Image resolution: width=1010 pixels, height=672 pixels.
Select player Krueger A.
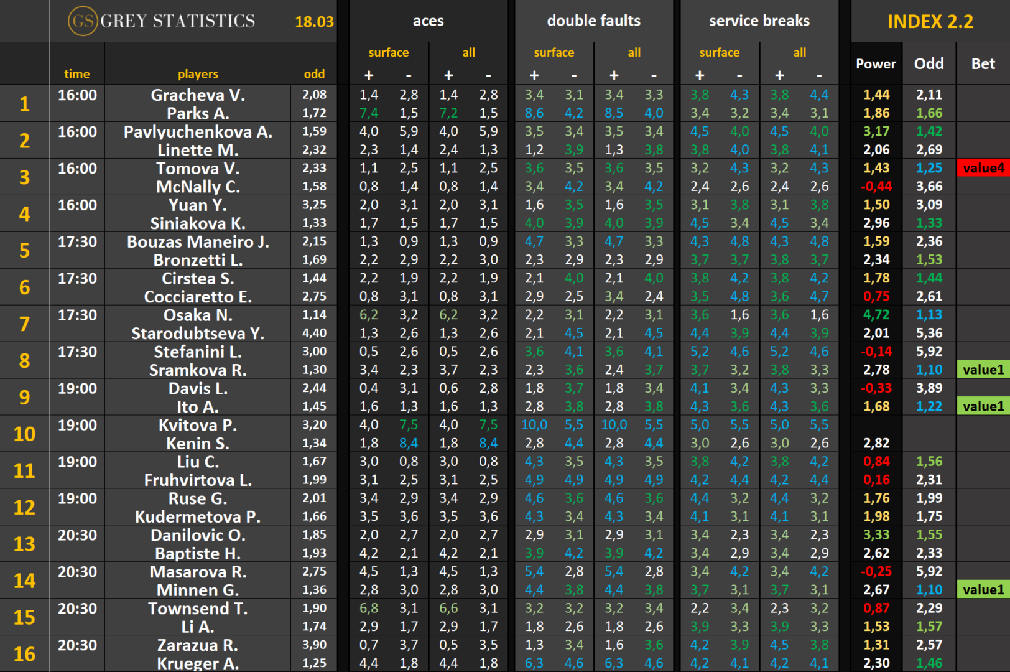pyautogui.click(x=198, y=664)
